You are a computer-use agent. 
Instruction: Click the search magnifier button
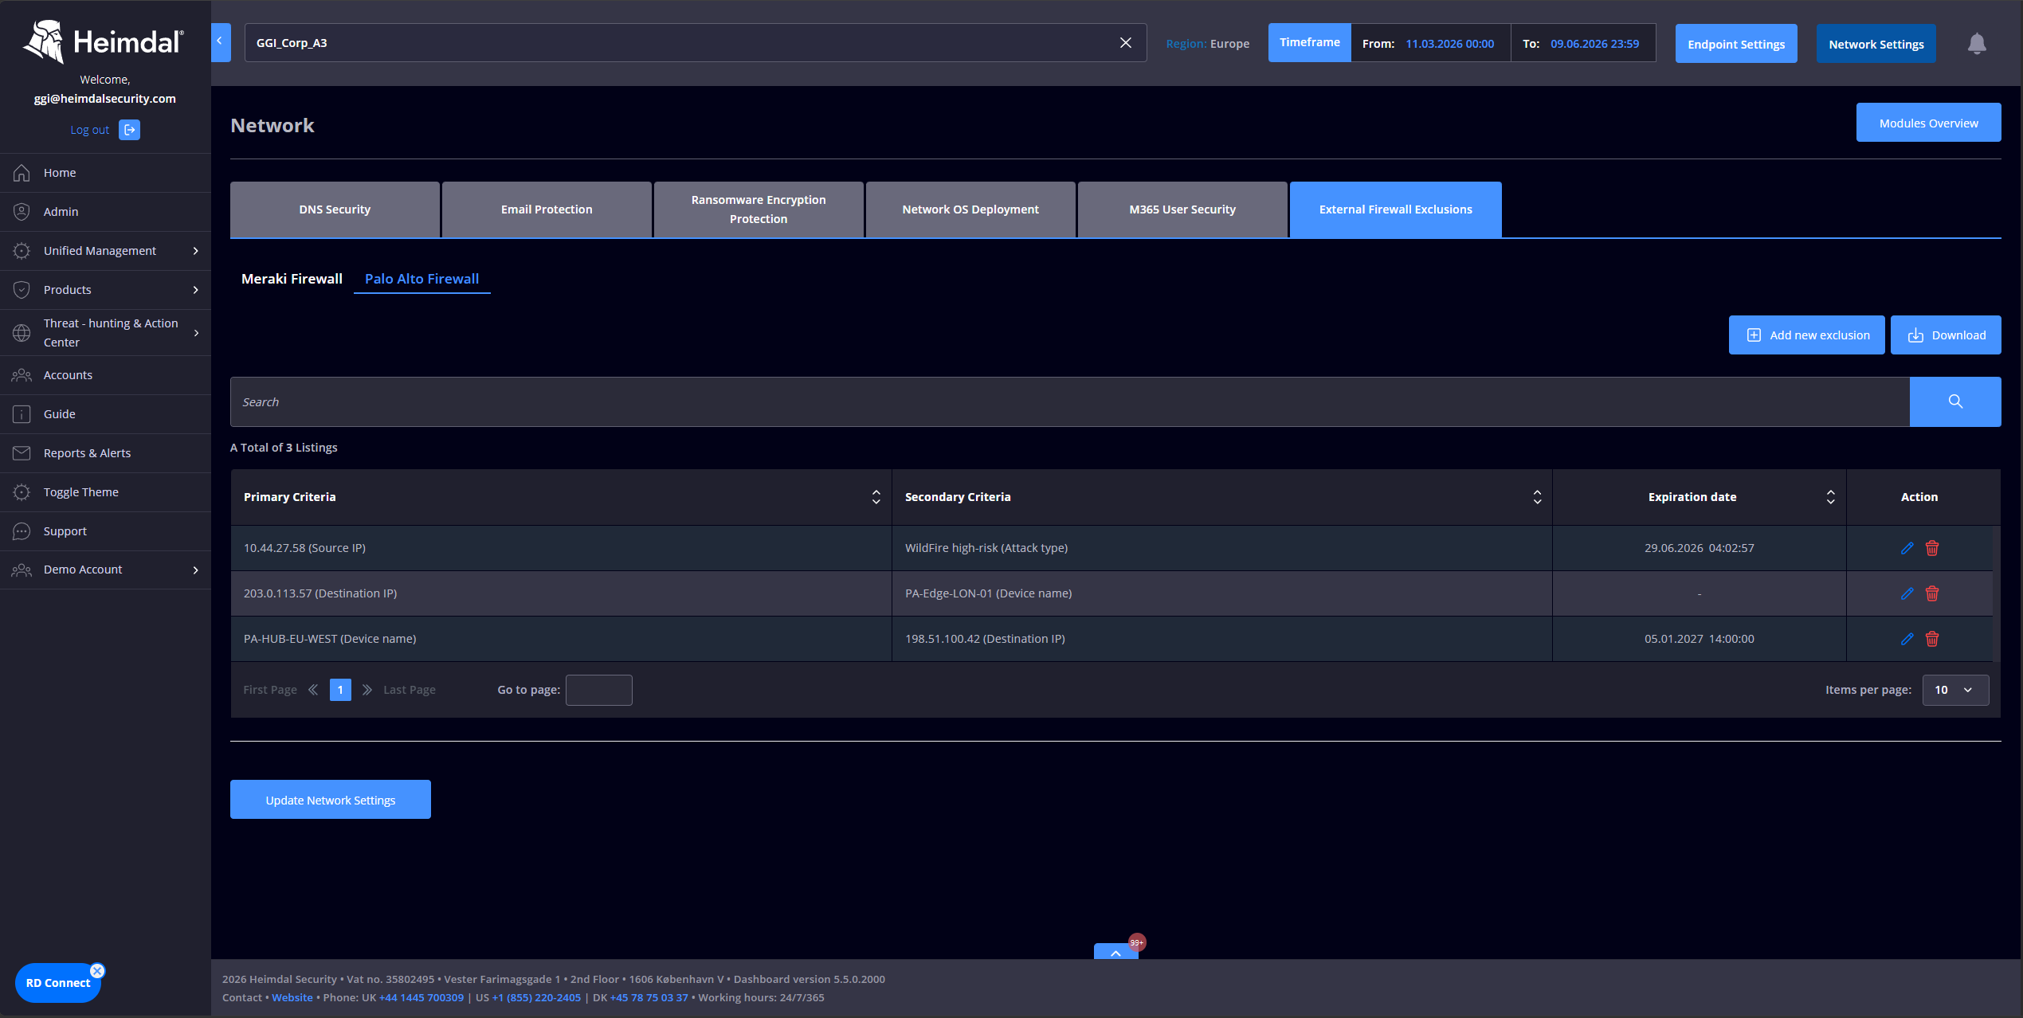click(1954, 401)
